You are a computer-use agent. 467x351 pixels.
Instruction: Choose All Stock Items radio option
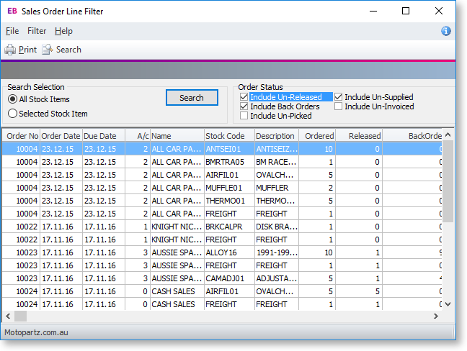pyautogui.click(x=12, y=99)
